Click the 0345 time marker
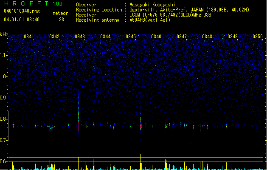Image resolution: width=267 pixels, height=170 pixels. 131,37
